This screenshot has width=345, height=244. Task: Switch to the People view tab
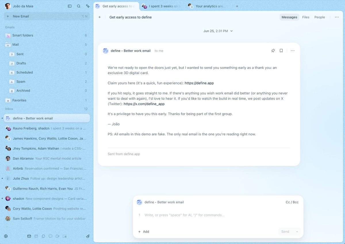point(319,17)
